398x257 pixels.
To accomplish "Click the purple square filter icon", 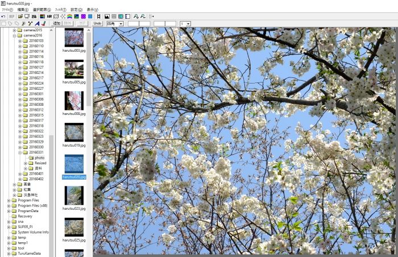I will point(83,16).
